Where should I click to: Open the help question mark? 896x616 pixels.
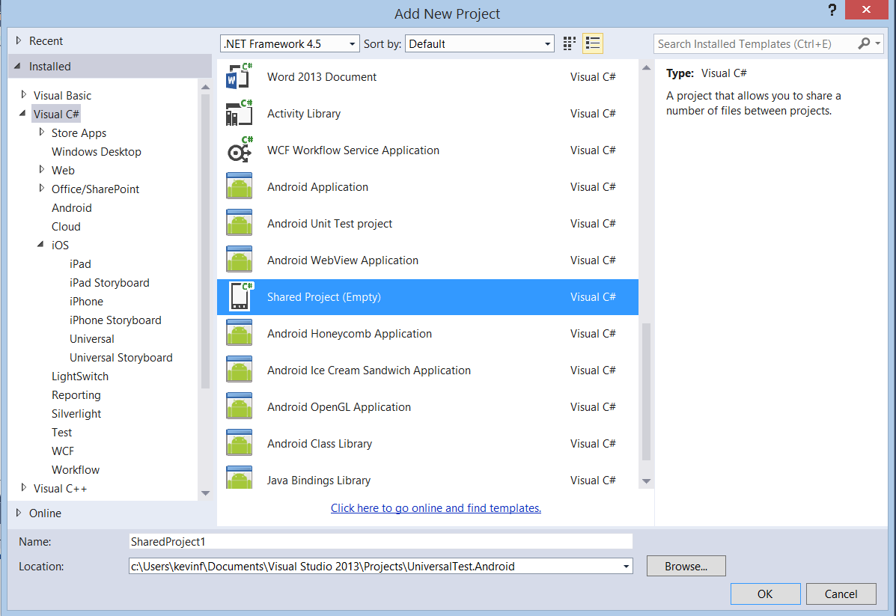[832, 10]
